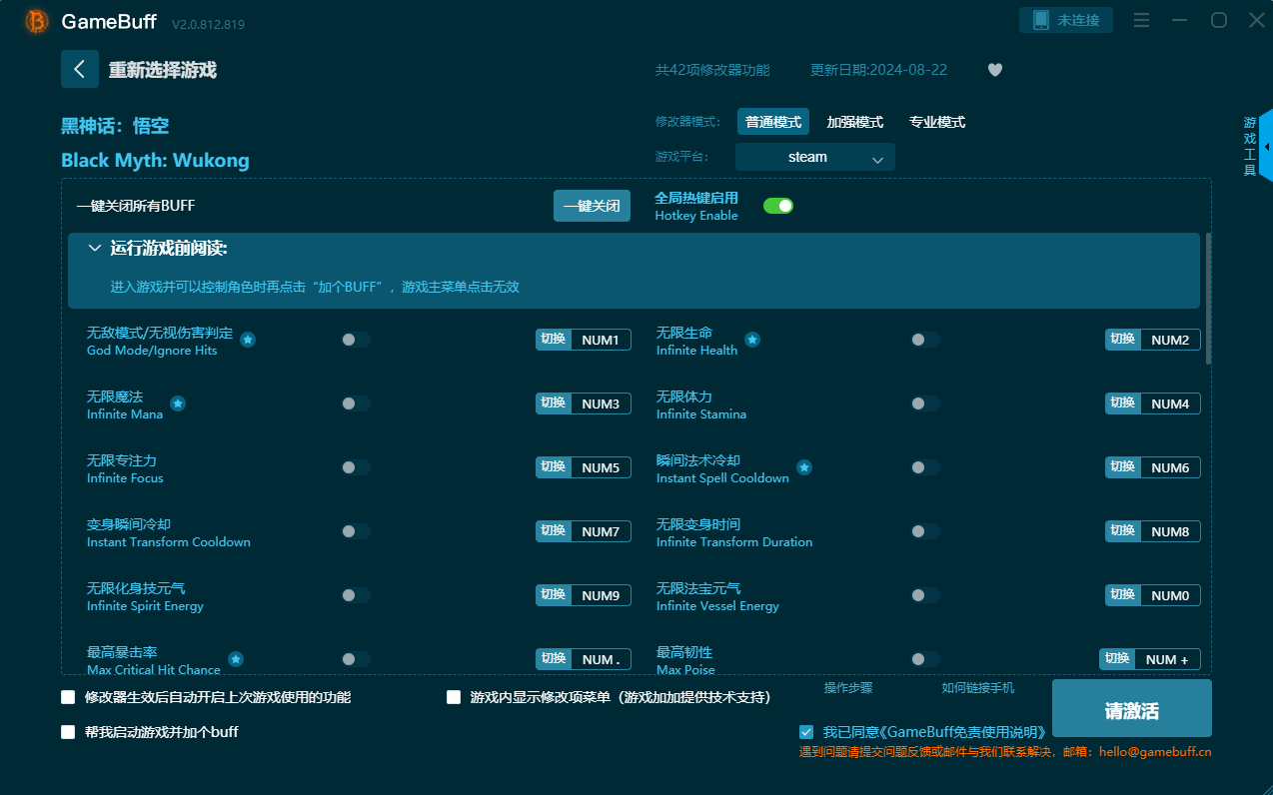Click the phone not-connected icon button
This screenshot has height=795, width=1273.
click(1066, 20)
